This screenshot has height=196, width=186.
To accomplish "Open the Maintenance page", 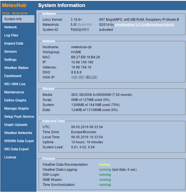I will pos(14,92).
